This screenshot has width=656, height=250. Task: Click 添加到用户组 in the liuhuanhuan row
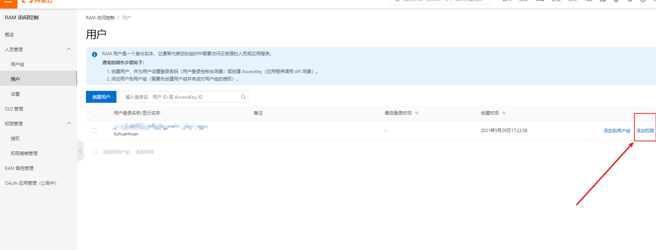[x=617, y=131]
